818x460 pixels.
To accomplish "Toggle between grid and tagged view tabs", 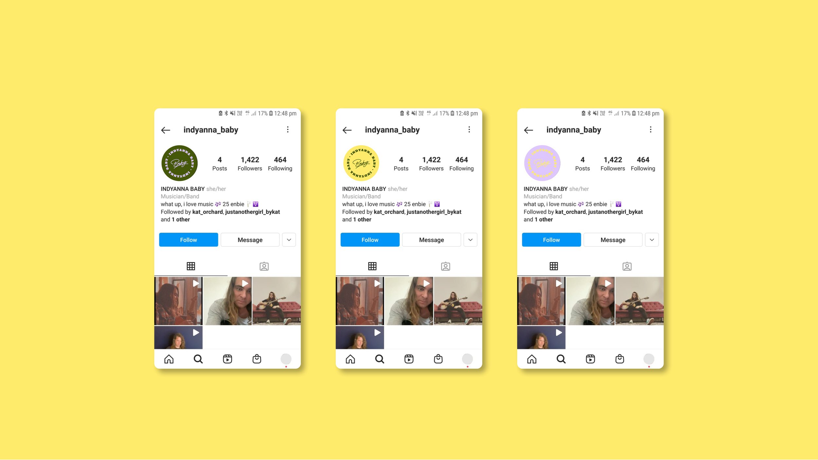I will 263,266.
